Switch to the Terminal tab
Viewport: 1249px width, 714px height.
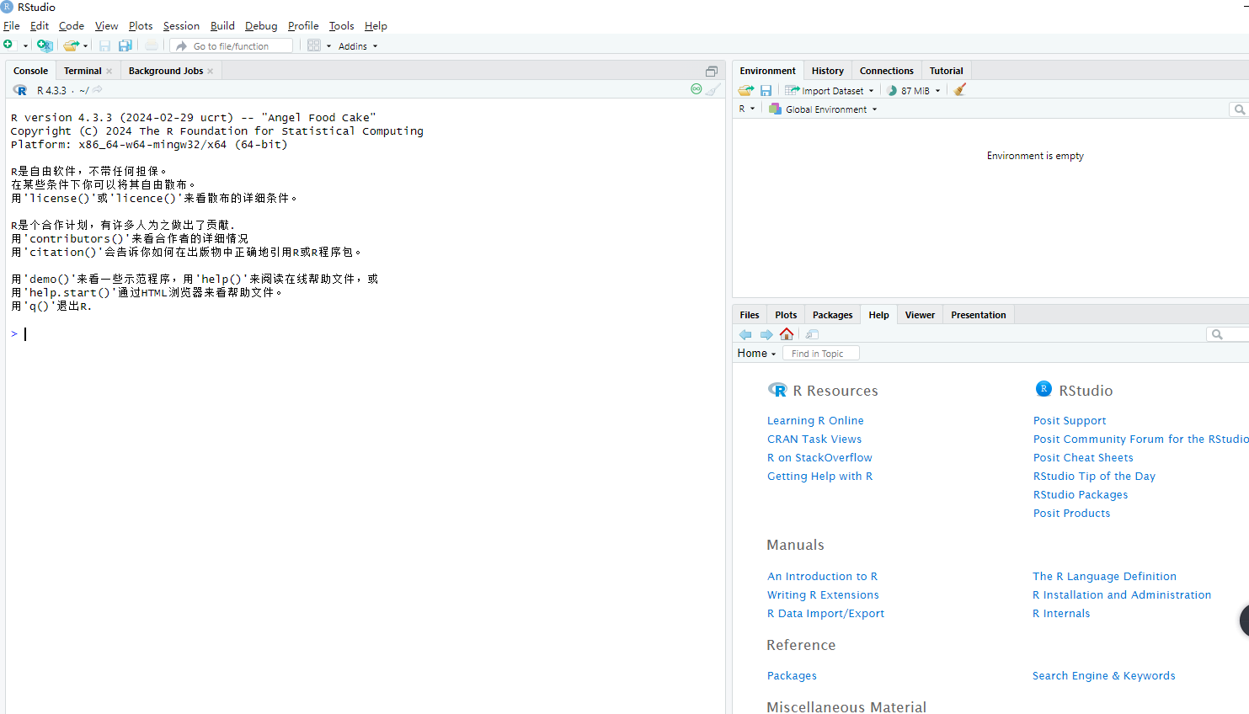pos(83,71)
